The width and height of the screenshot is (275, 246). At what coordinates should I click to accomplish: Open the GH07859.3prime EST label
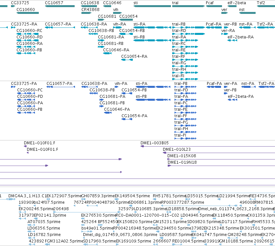pos(98,196)
